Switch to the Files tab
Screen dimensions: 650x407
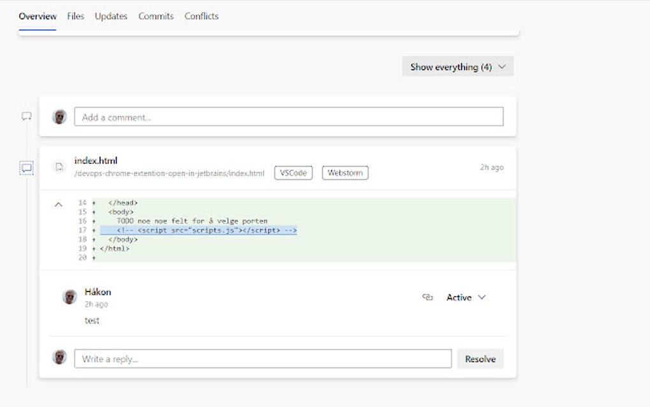tap(76, 17)
